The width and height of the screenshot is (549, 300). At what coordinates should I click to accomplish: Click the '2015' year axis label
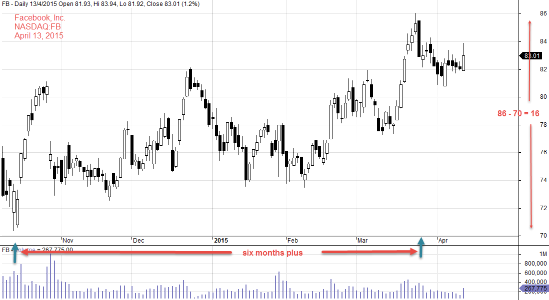pyautogui.click(x=221, y=240)
